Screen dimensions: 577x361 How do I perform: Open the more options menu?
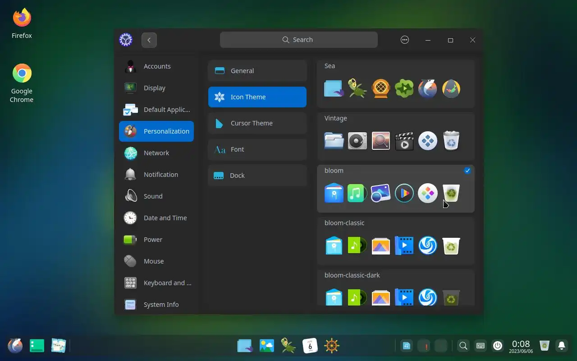point(405,40)
